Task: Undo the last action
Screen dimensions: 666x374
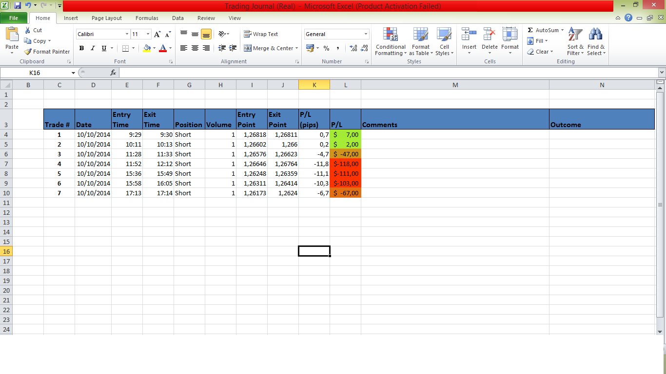Action: click(x=28, y=6)
